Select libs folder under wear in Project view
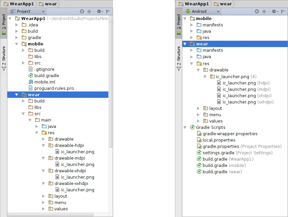 (35, 107)
